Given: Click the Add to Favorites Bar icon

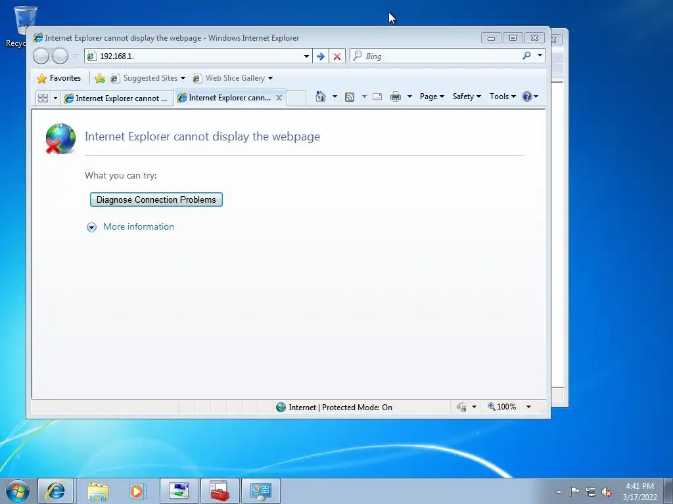Looking at the screenshot, I should [100, 78].
